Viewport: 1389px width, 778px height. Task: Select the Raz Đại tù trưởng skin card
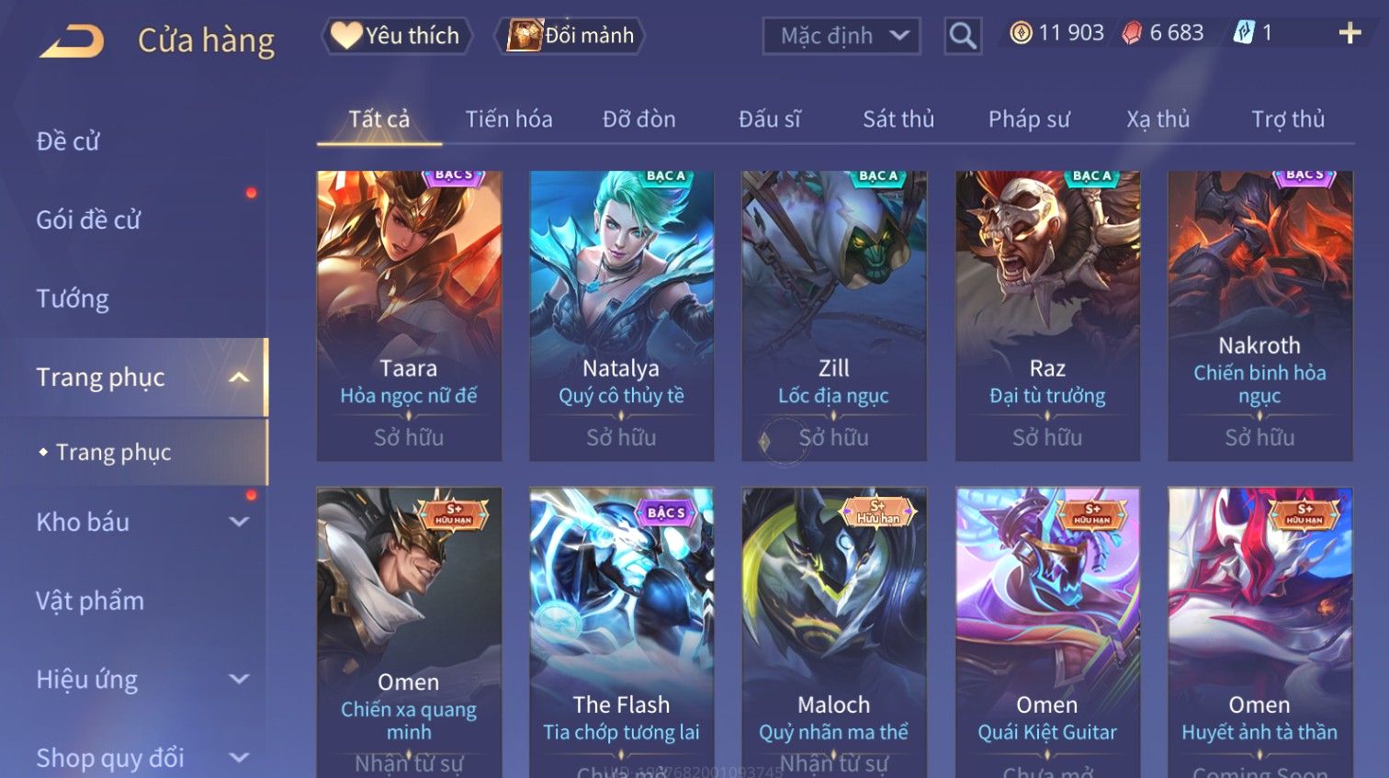pos(1047,316)
